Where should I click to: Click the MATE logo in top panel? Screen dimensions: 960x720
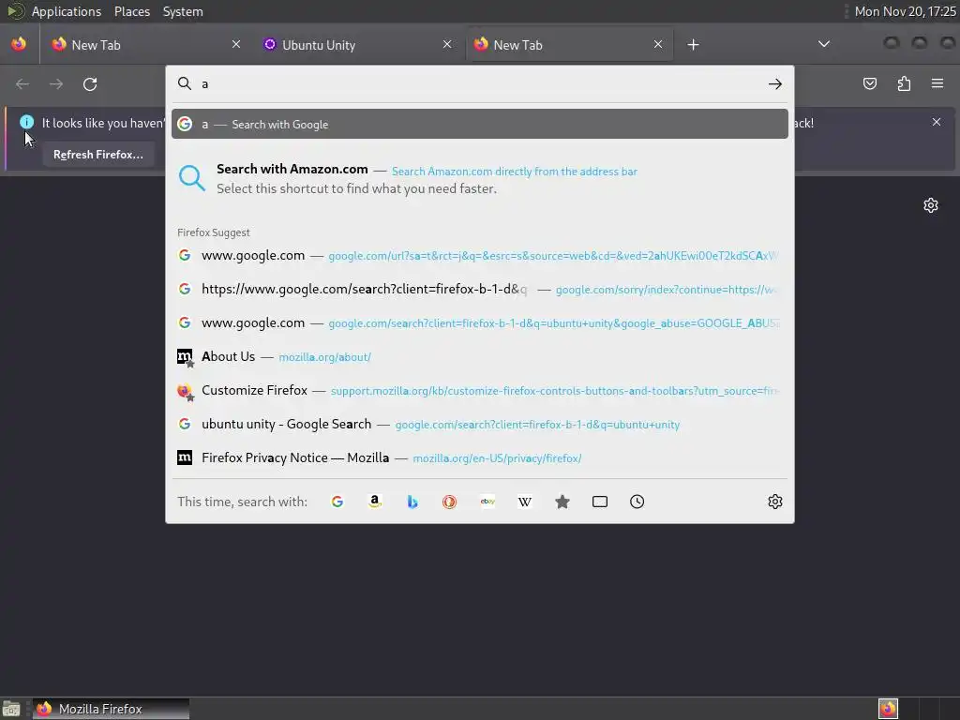click(15, 11)
